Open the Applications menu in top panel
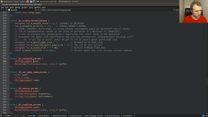This screenshot has height=117, width=208. point(8,1)
